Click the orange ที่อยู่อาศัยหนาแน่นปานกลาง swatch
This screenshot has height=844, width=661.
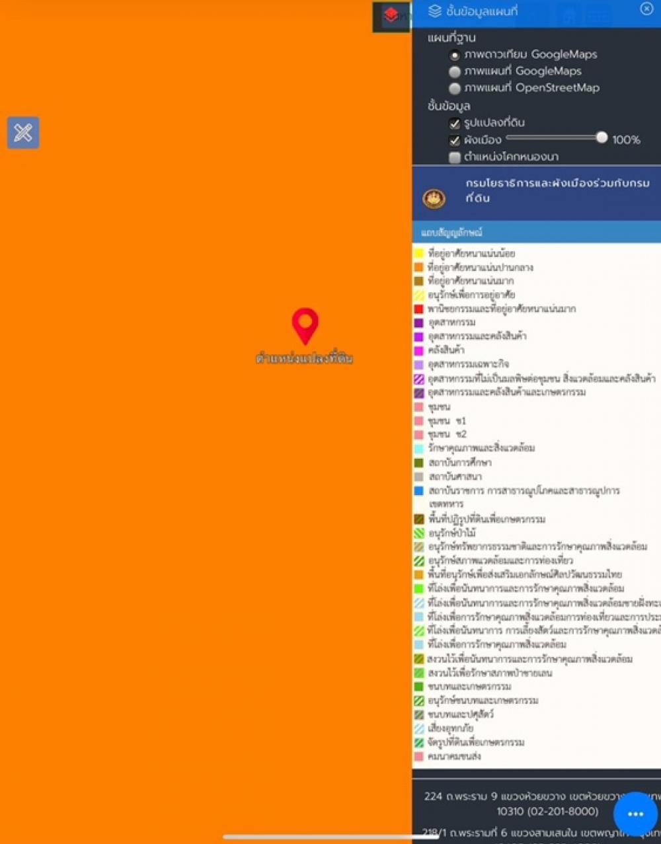click(x=418, y=267)
